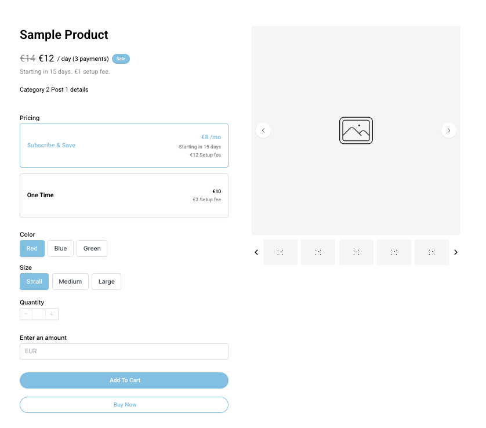
Task: Focus the EUR amount input field
Action: 124,351
